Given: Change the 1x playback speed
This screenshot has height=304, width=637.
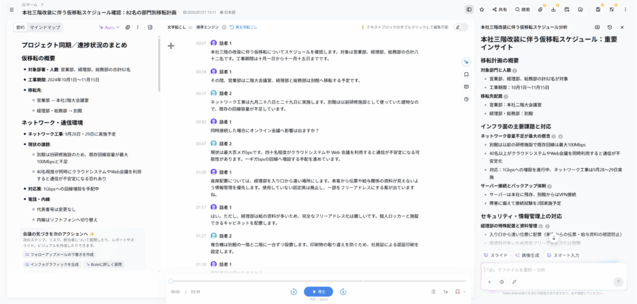Looking at the screenshot, I should point(445,292).
